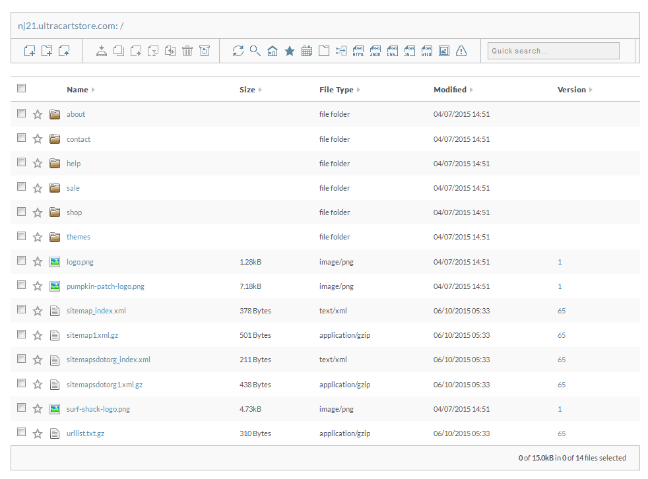This screenshot has width=648, height=479.
Task: Click the calendar icon in toolbar
Action: [x=307, y=51]
